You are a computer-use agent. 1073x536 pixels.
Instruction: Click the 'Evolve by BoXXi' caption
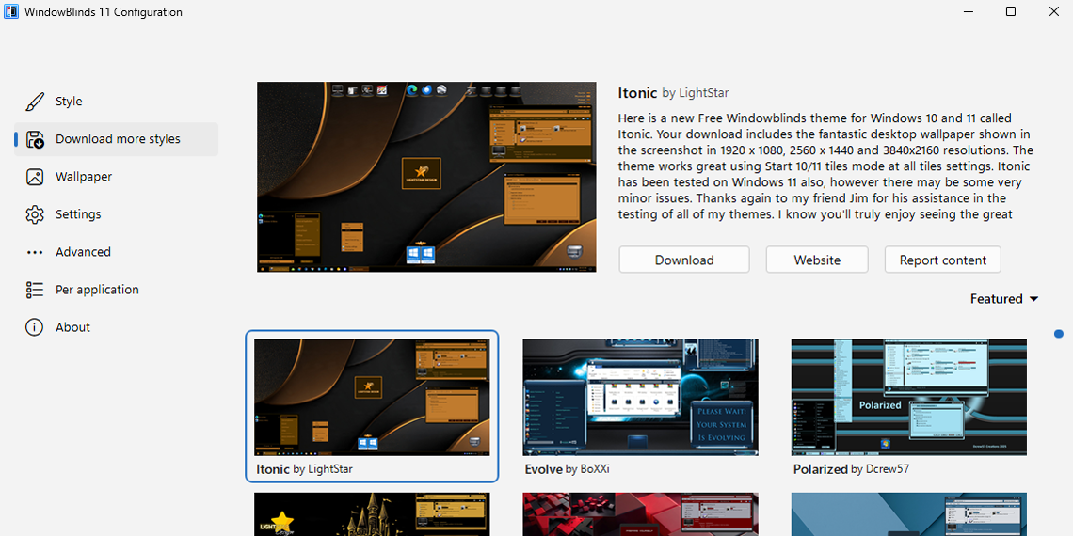(x=568, y=469)
